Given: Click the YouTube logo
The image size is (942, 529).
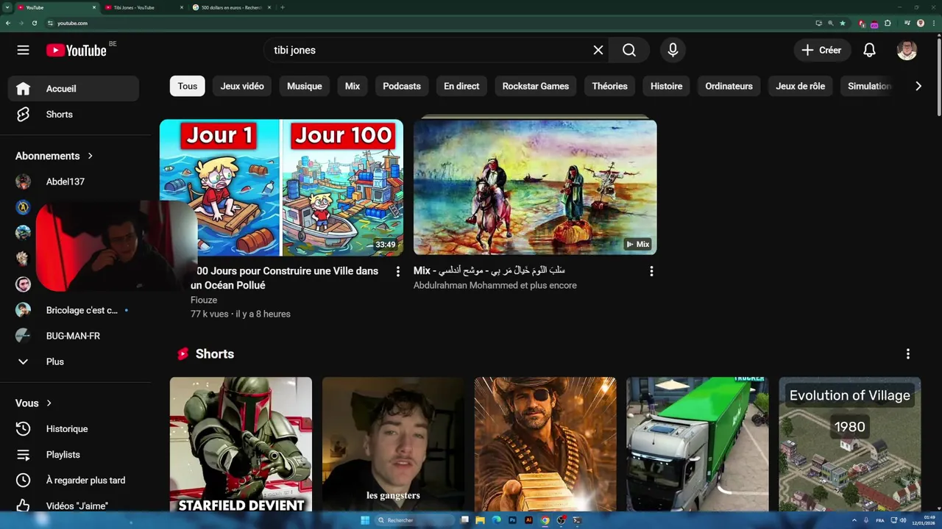Looking at the screenshot, I should [77, 50].
